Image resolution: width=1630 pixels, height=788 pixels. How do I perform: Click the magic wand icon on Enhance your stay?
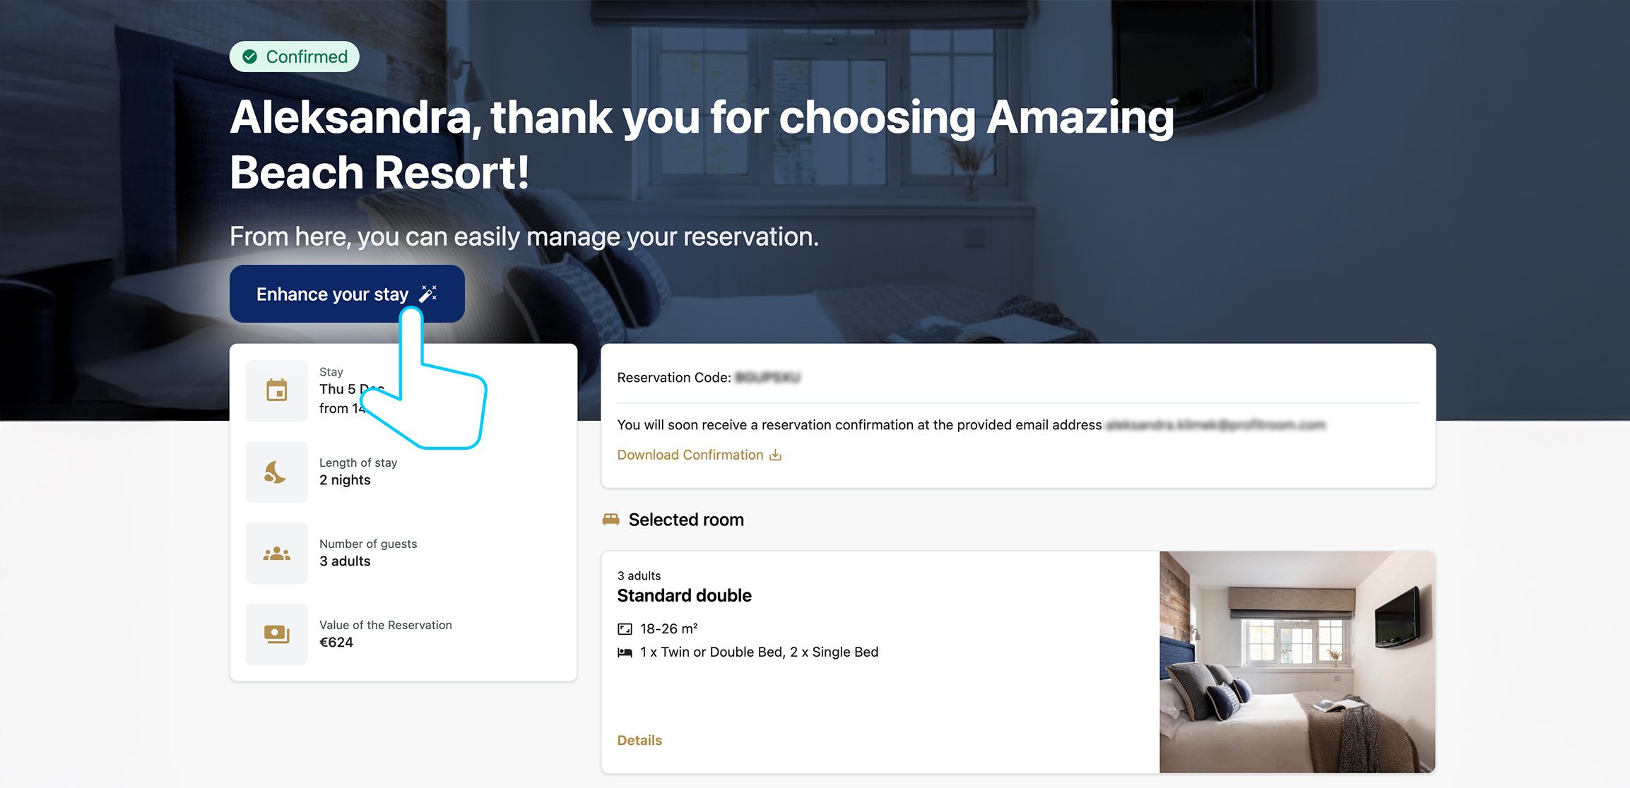click(x=427, y=294)
